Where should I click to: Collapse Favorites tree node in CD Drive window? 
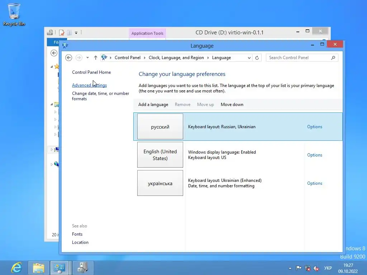click(x=52, y=67)
